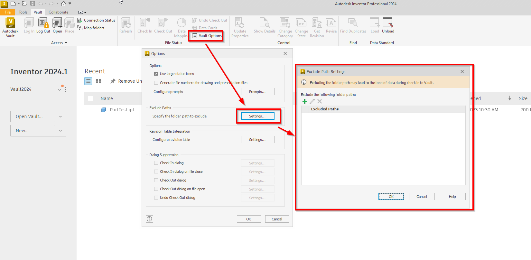Screen dimensions: 531x260
Task: Open Data Cards from the ribbon
Action: [205, 28]
